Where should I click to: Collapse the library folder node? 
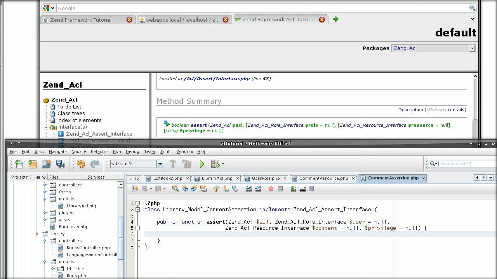pyautogui.click(x=38, y=234)
